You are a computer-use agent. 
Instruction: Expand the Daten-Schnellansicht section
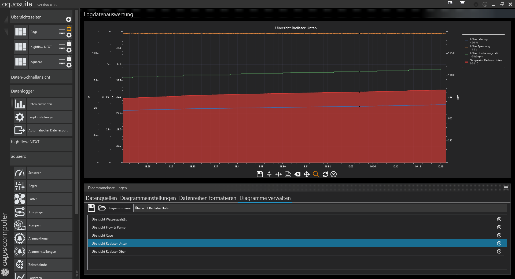click(x=41, y=77)
